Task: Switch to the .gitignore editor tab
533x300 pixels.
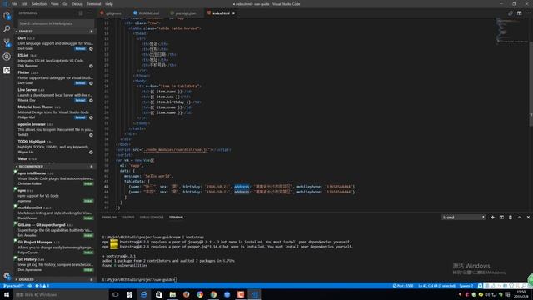Action: [x=113, y=13]
